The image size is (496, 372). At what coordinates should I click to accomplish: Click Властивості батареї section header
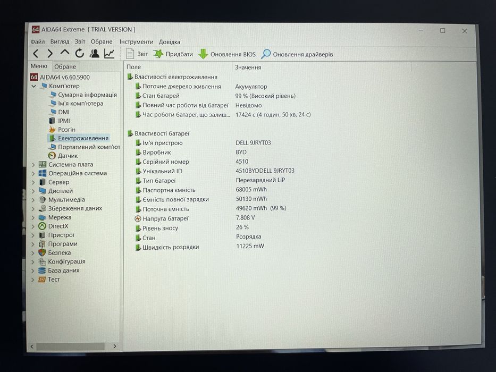click(158, 133)
